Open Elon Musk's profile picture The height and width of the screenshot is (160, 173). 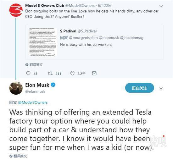tap(16, 88)
